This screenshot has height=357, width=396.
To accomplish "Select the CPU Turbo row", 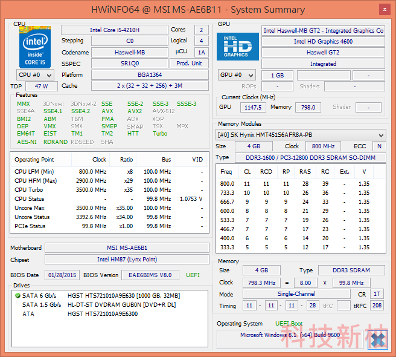I will coord(109,190).
